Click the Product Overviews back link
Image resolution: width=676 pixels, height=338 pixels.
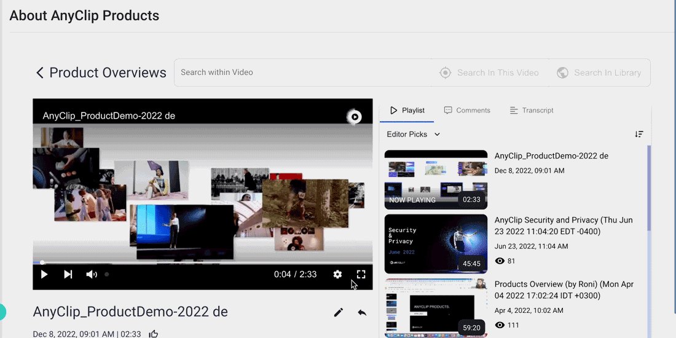(x=101, y=73)
